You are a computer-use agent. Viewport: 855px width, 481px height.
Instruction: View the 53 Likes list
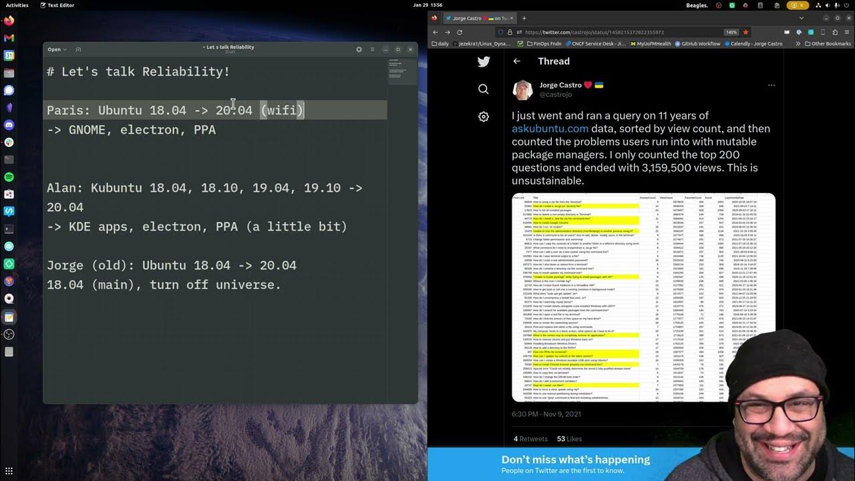(x=569, y=439)
